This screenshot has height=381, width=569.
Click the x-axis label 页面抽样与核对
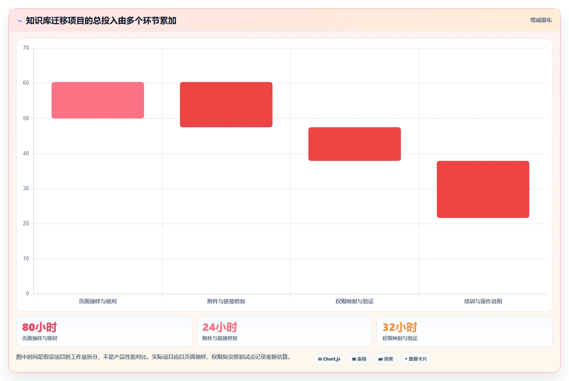(98, 301)
